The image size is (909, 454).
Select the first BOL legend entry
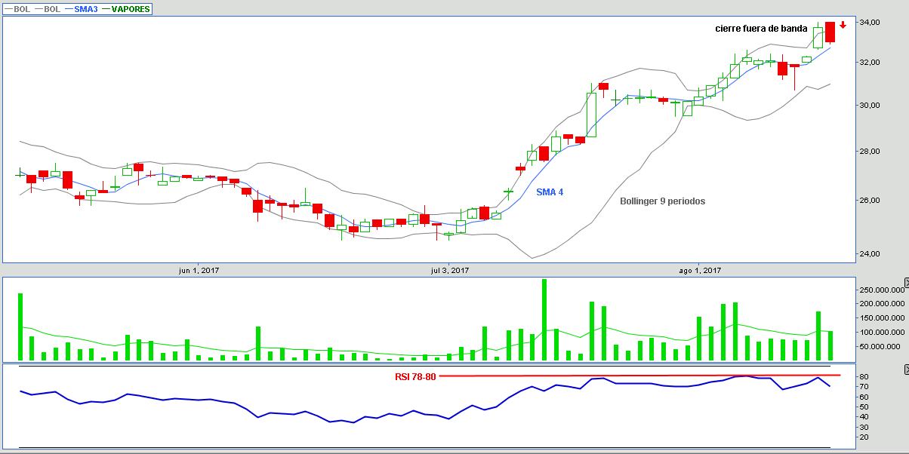click(x=19, y=9)
